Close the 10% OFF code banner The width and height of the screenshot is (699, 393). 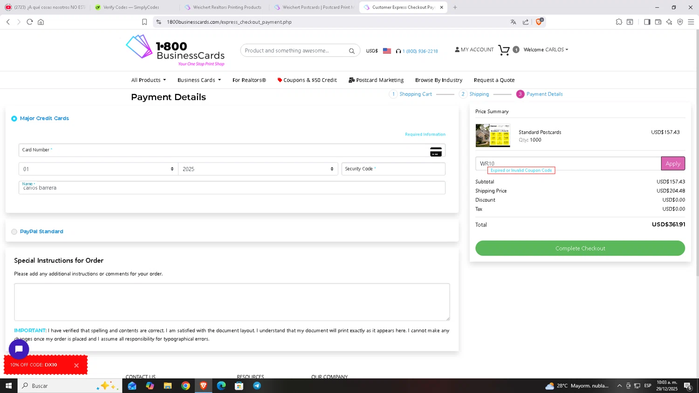[76, 366]
